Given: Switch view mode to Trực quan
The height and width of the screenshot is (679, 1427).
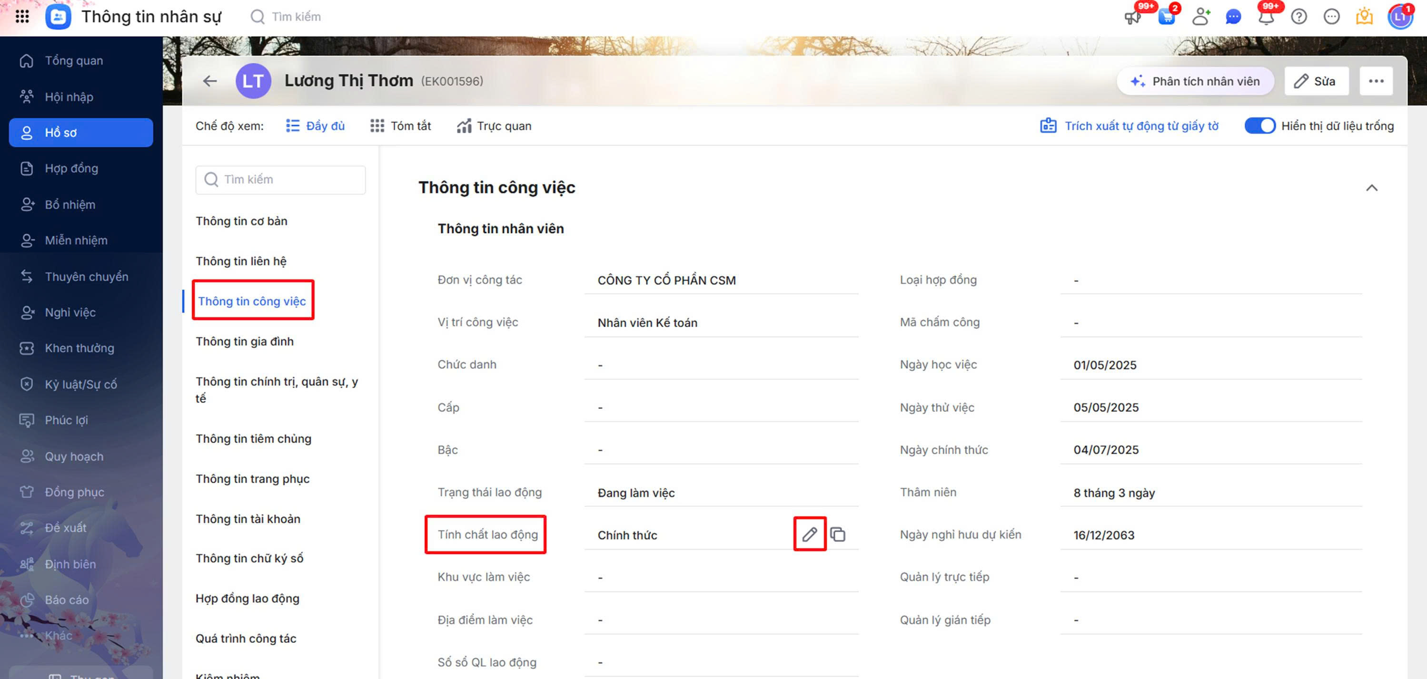Looking at the screenshot, I should coord(494,126).
